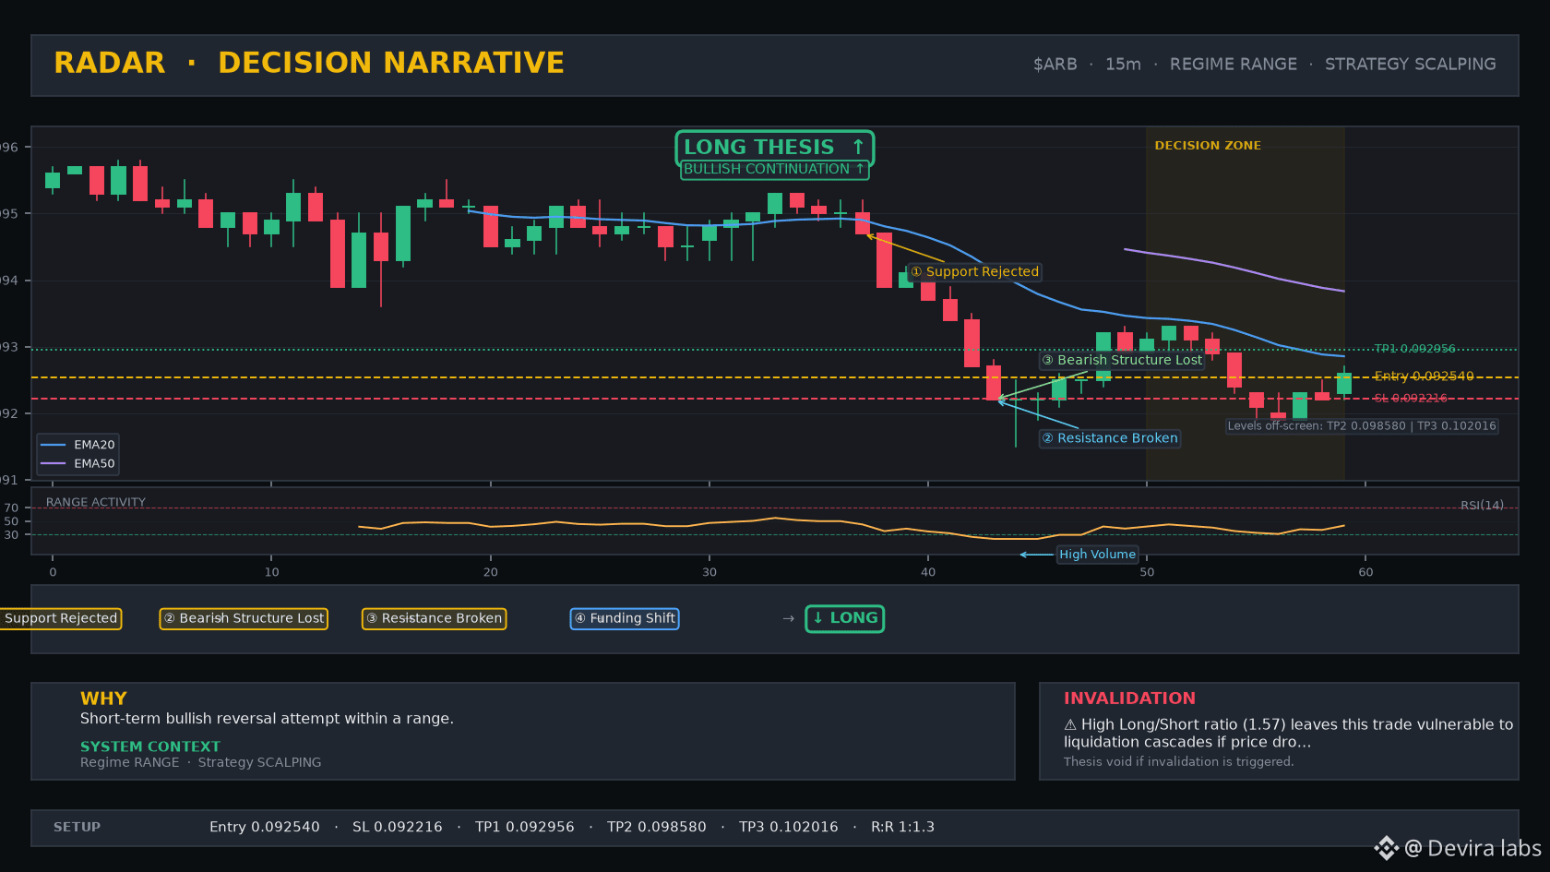This screenshot has height=872, width=1550.
Task: Click the EMA50 purple line legend swatch
Action: click(54, 463)
